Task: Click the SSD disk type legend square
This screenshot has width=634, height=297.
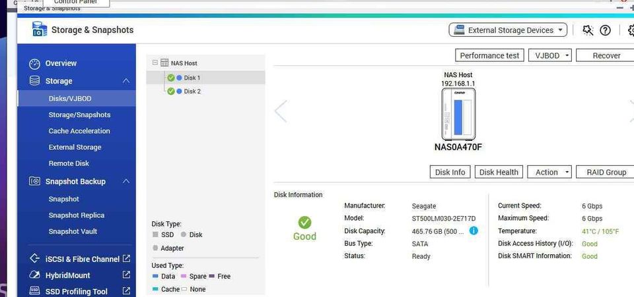Action: 155,234
